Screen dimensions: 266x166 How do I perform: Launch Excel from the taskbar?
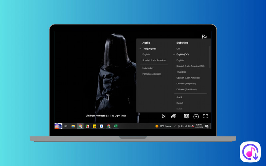116,126
